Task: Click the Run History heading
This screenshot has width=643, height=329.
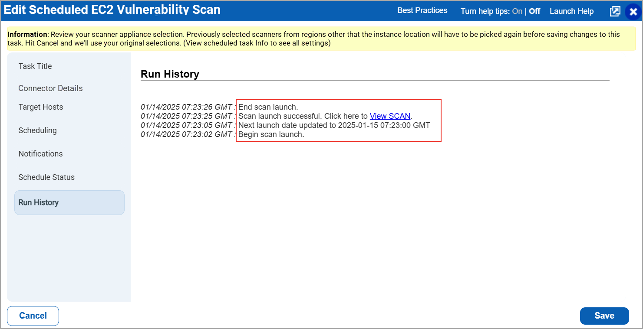Action: click(169, 74)
